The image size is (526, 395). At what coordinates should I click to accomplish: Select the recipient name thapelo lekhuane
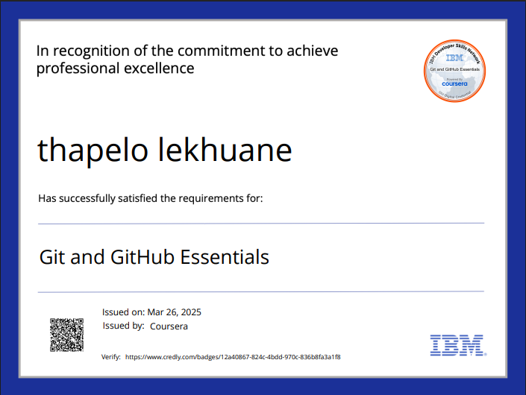click(164, 151)
